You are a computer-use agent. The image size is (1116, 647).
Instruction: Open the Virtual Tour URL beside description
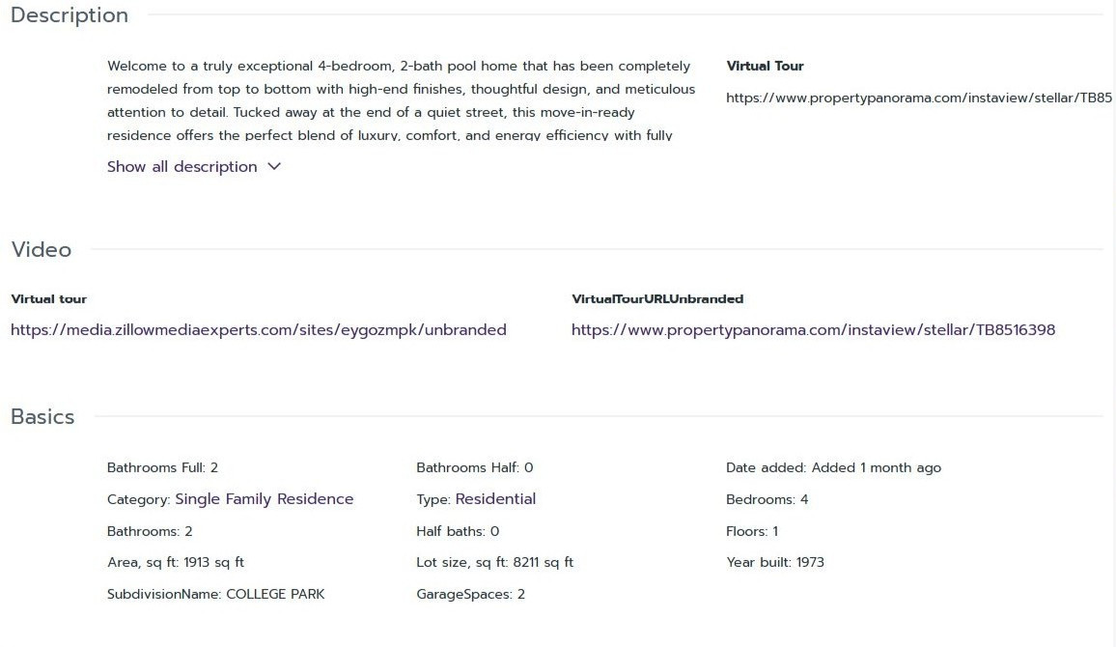pyautogui.click(x=919, y=98)
